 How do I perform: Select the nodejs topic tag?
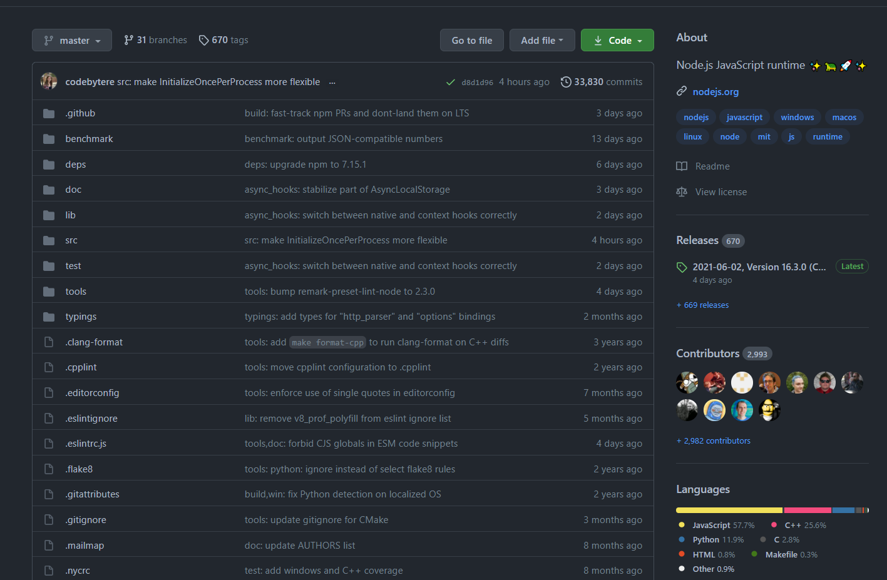(x=696, y=117)
